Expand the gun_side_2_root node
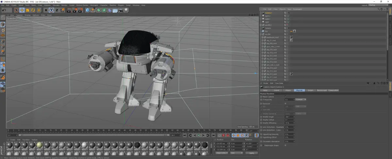392x159 pixels. pyautogui.click(x=262, y=46)
